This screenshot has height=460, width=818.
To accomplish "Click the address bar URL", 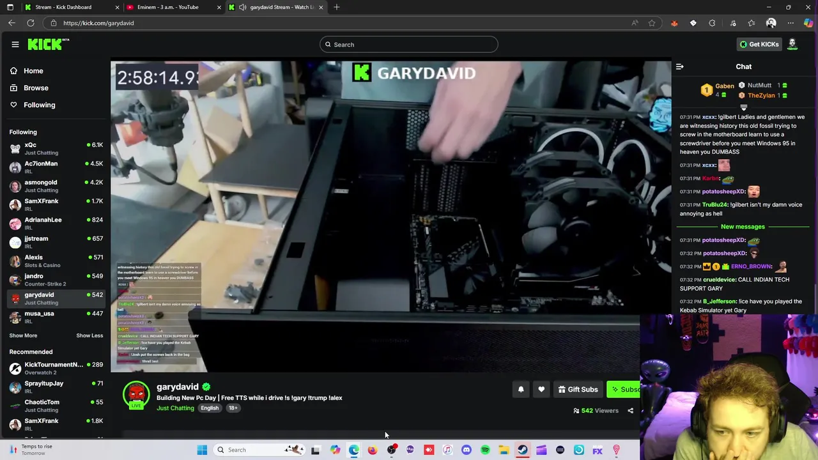I will pyautogui.click(x=98, y=23).
